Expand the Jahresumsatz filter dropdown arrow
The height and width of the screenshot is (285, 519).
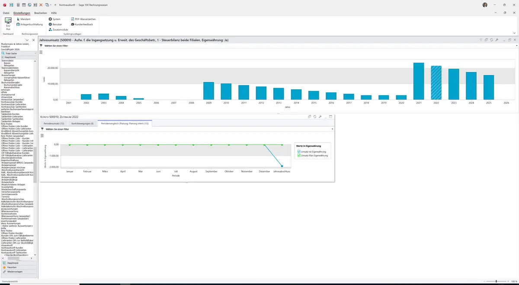pyautogui.click(x=516, y=45)
